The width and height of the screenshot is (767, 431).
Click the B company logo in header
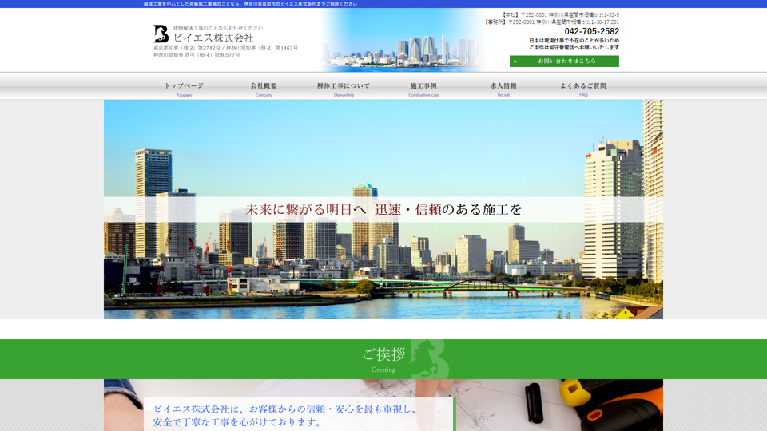(161, 34)
